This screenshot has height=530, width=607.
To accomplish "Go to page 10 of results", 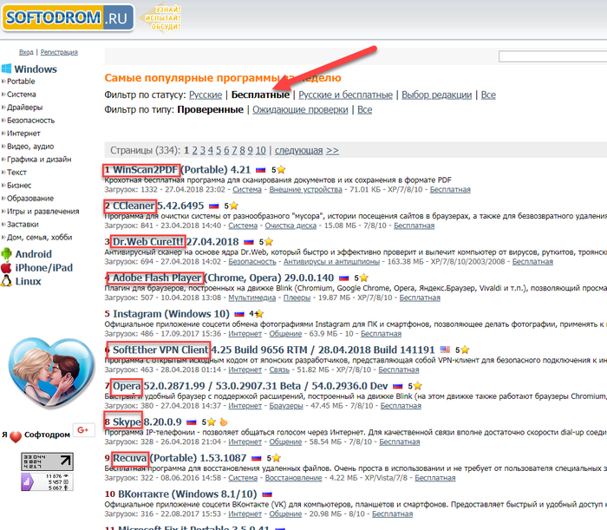I will (260, 150).
